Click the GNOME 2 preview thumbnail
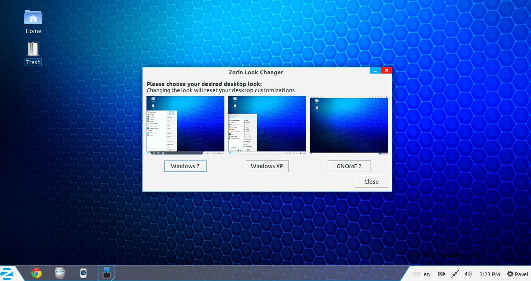Image resolution: width=531 pixels, height=281 pixels. tap(349, 125)
